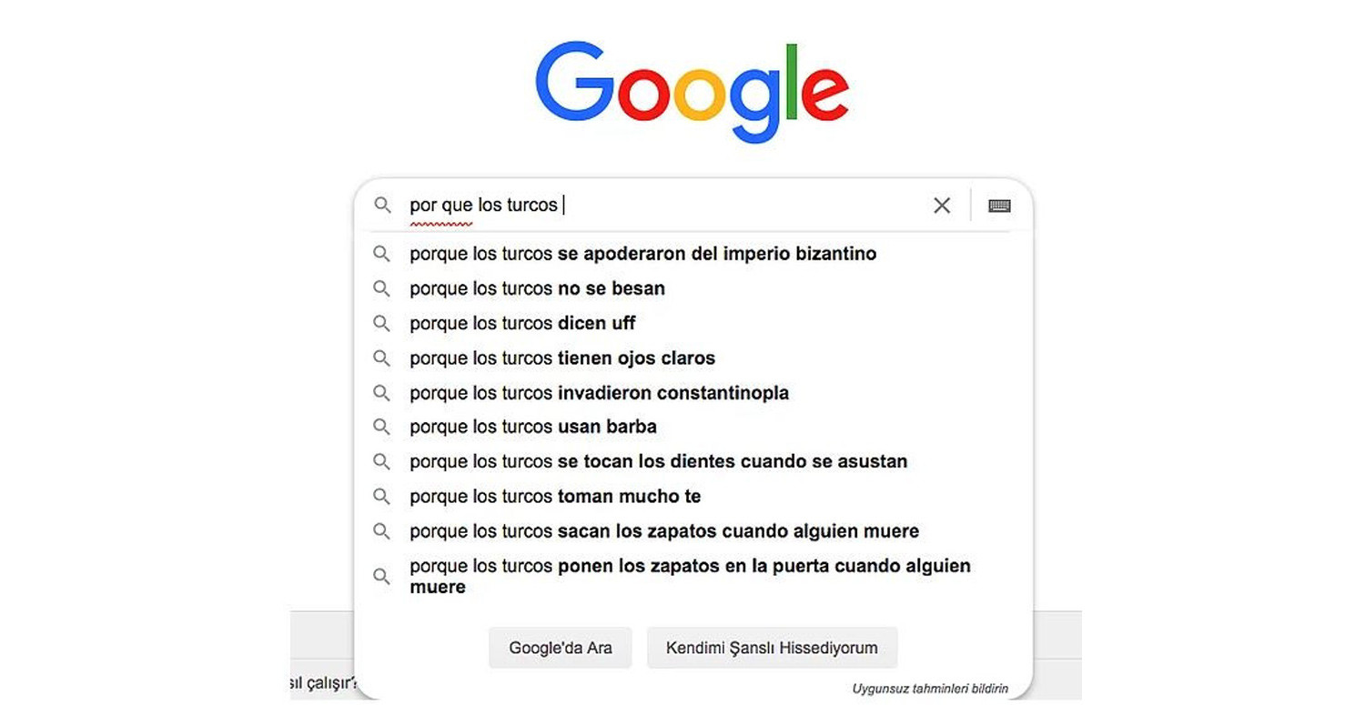Click the magnifier icon in search field
Viewport: 1365px width, 705px height.
tap(383, 206)
